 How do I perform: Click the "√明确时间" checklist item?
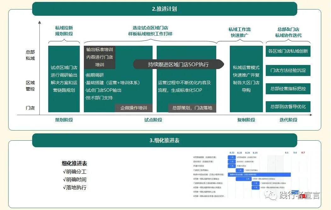(74, 179)
